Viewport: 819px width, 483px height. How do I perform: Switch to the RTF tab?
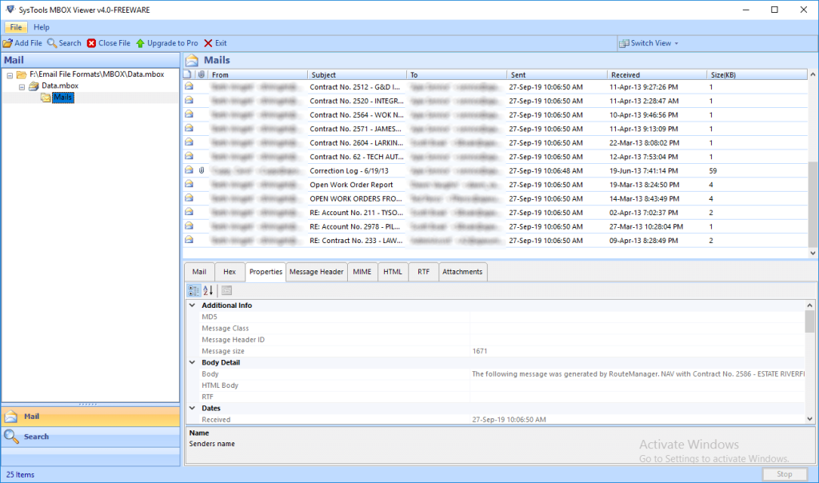[423, 272]
